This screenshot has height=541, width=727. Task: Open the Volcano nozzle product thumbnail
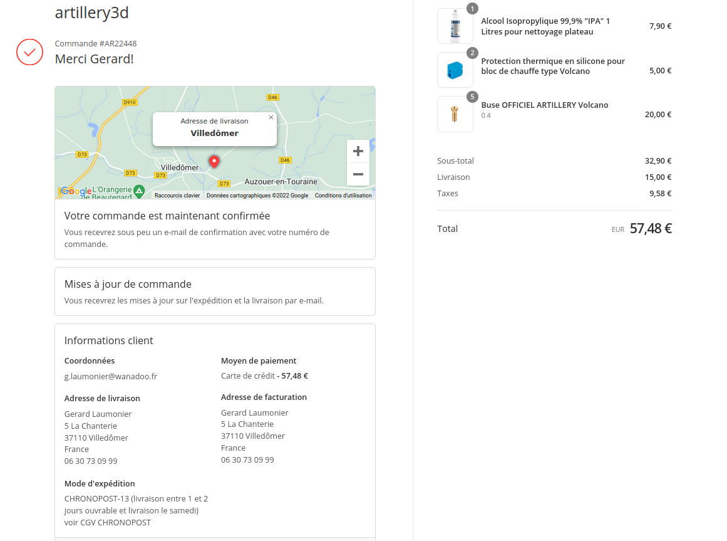point(455,114)
